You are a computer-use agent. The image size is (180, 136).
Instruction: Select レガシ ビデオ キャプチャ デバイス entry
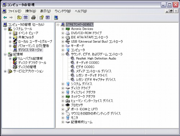96,80
